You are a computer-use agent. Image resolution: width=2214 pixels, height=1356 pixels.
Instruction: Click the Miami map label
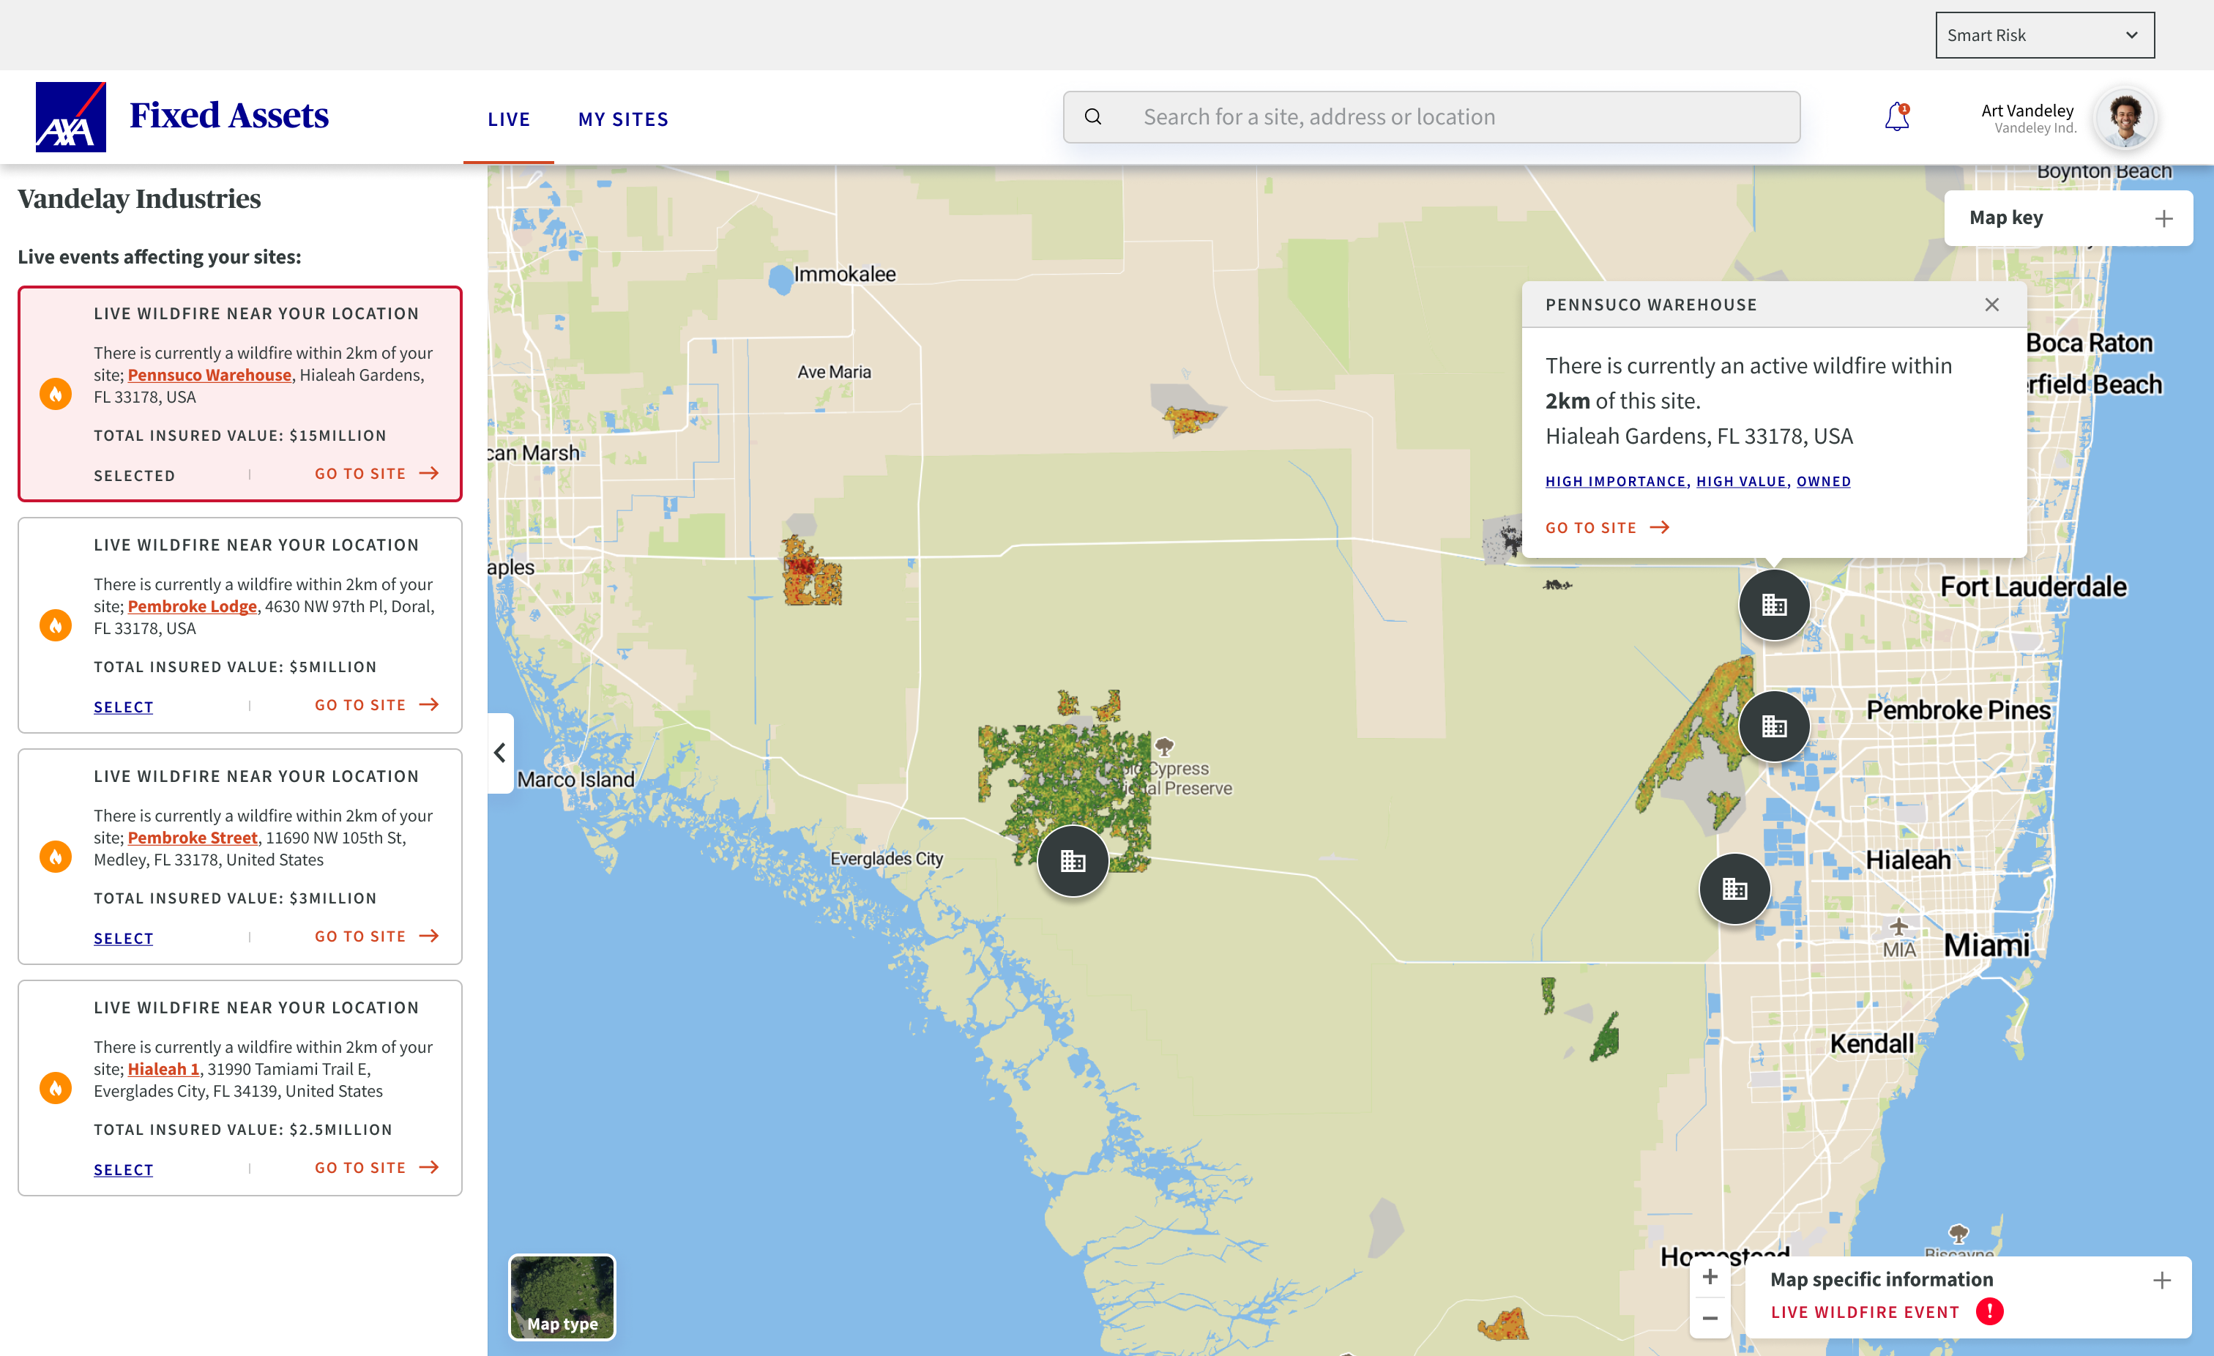(1987, 945)
